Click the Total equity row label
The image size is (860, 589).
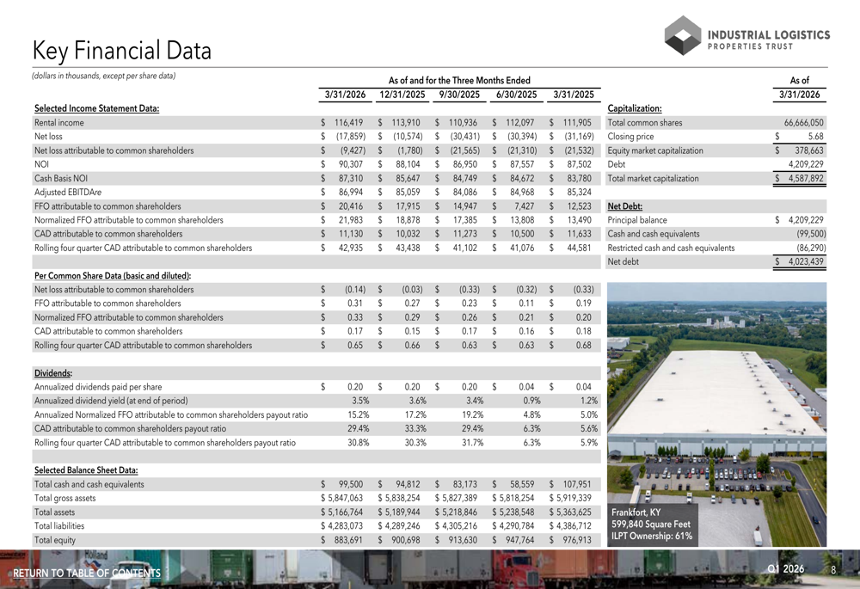pos(54,540)
